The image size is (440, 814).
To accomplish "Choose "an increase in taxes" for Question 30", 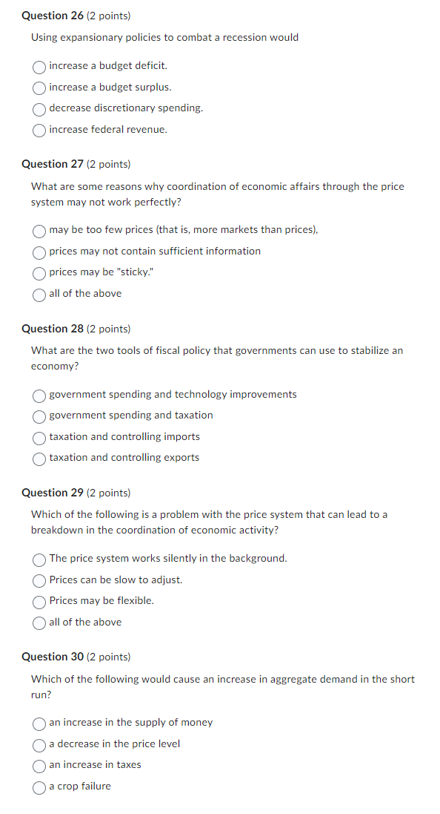I will [39, 766].
